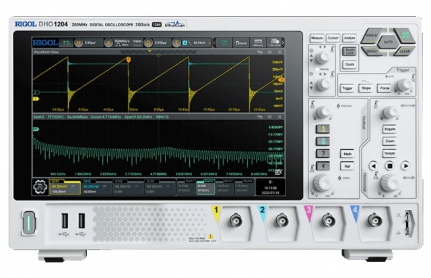431x278 pixels.
Task: Click the navigate forward arrow button
Action: pyautogui.click(x=405, y=166)
